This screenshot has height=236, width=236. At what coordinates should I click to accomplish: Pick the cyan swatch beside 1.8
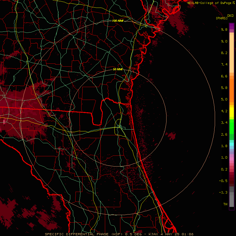(x=232, y=144)
